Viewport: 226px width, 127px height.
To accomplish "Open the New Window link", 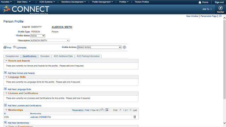I will click(x=192, y=16).
